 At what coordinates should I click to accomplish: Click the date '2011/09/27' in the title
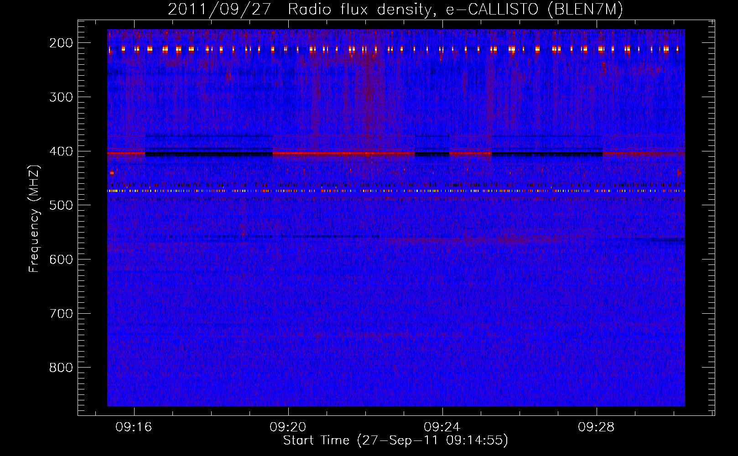click(219, 10)
